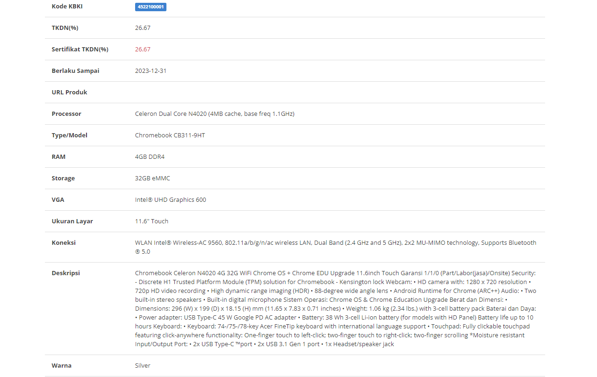Select the 'Processor' label
Screen dimensions: 597x377
66,114
